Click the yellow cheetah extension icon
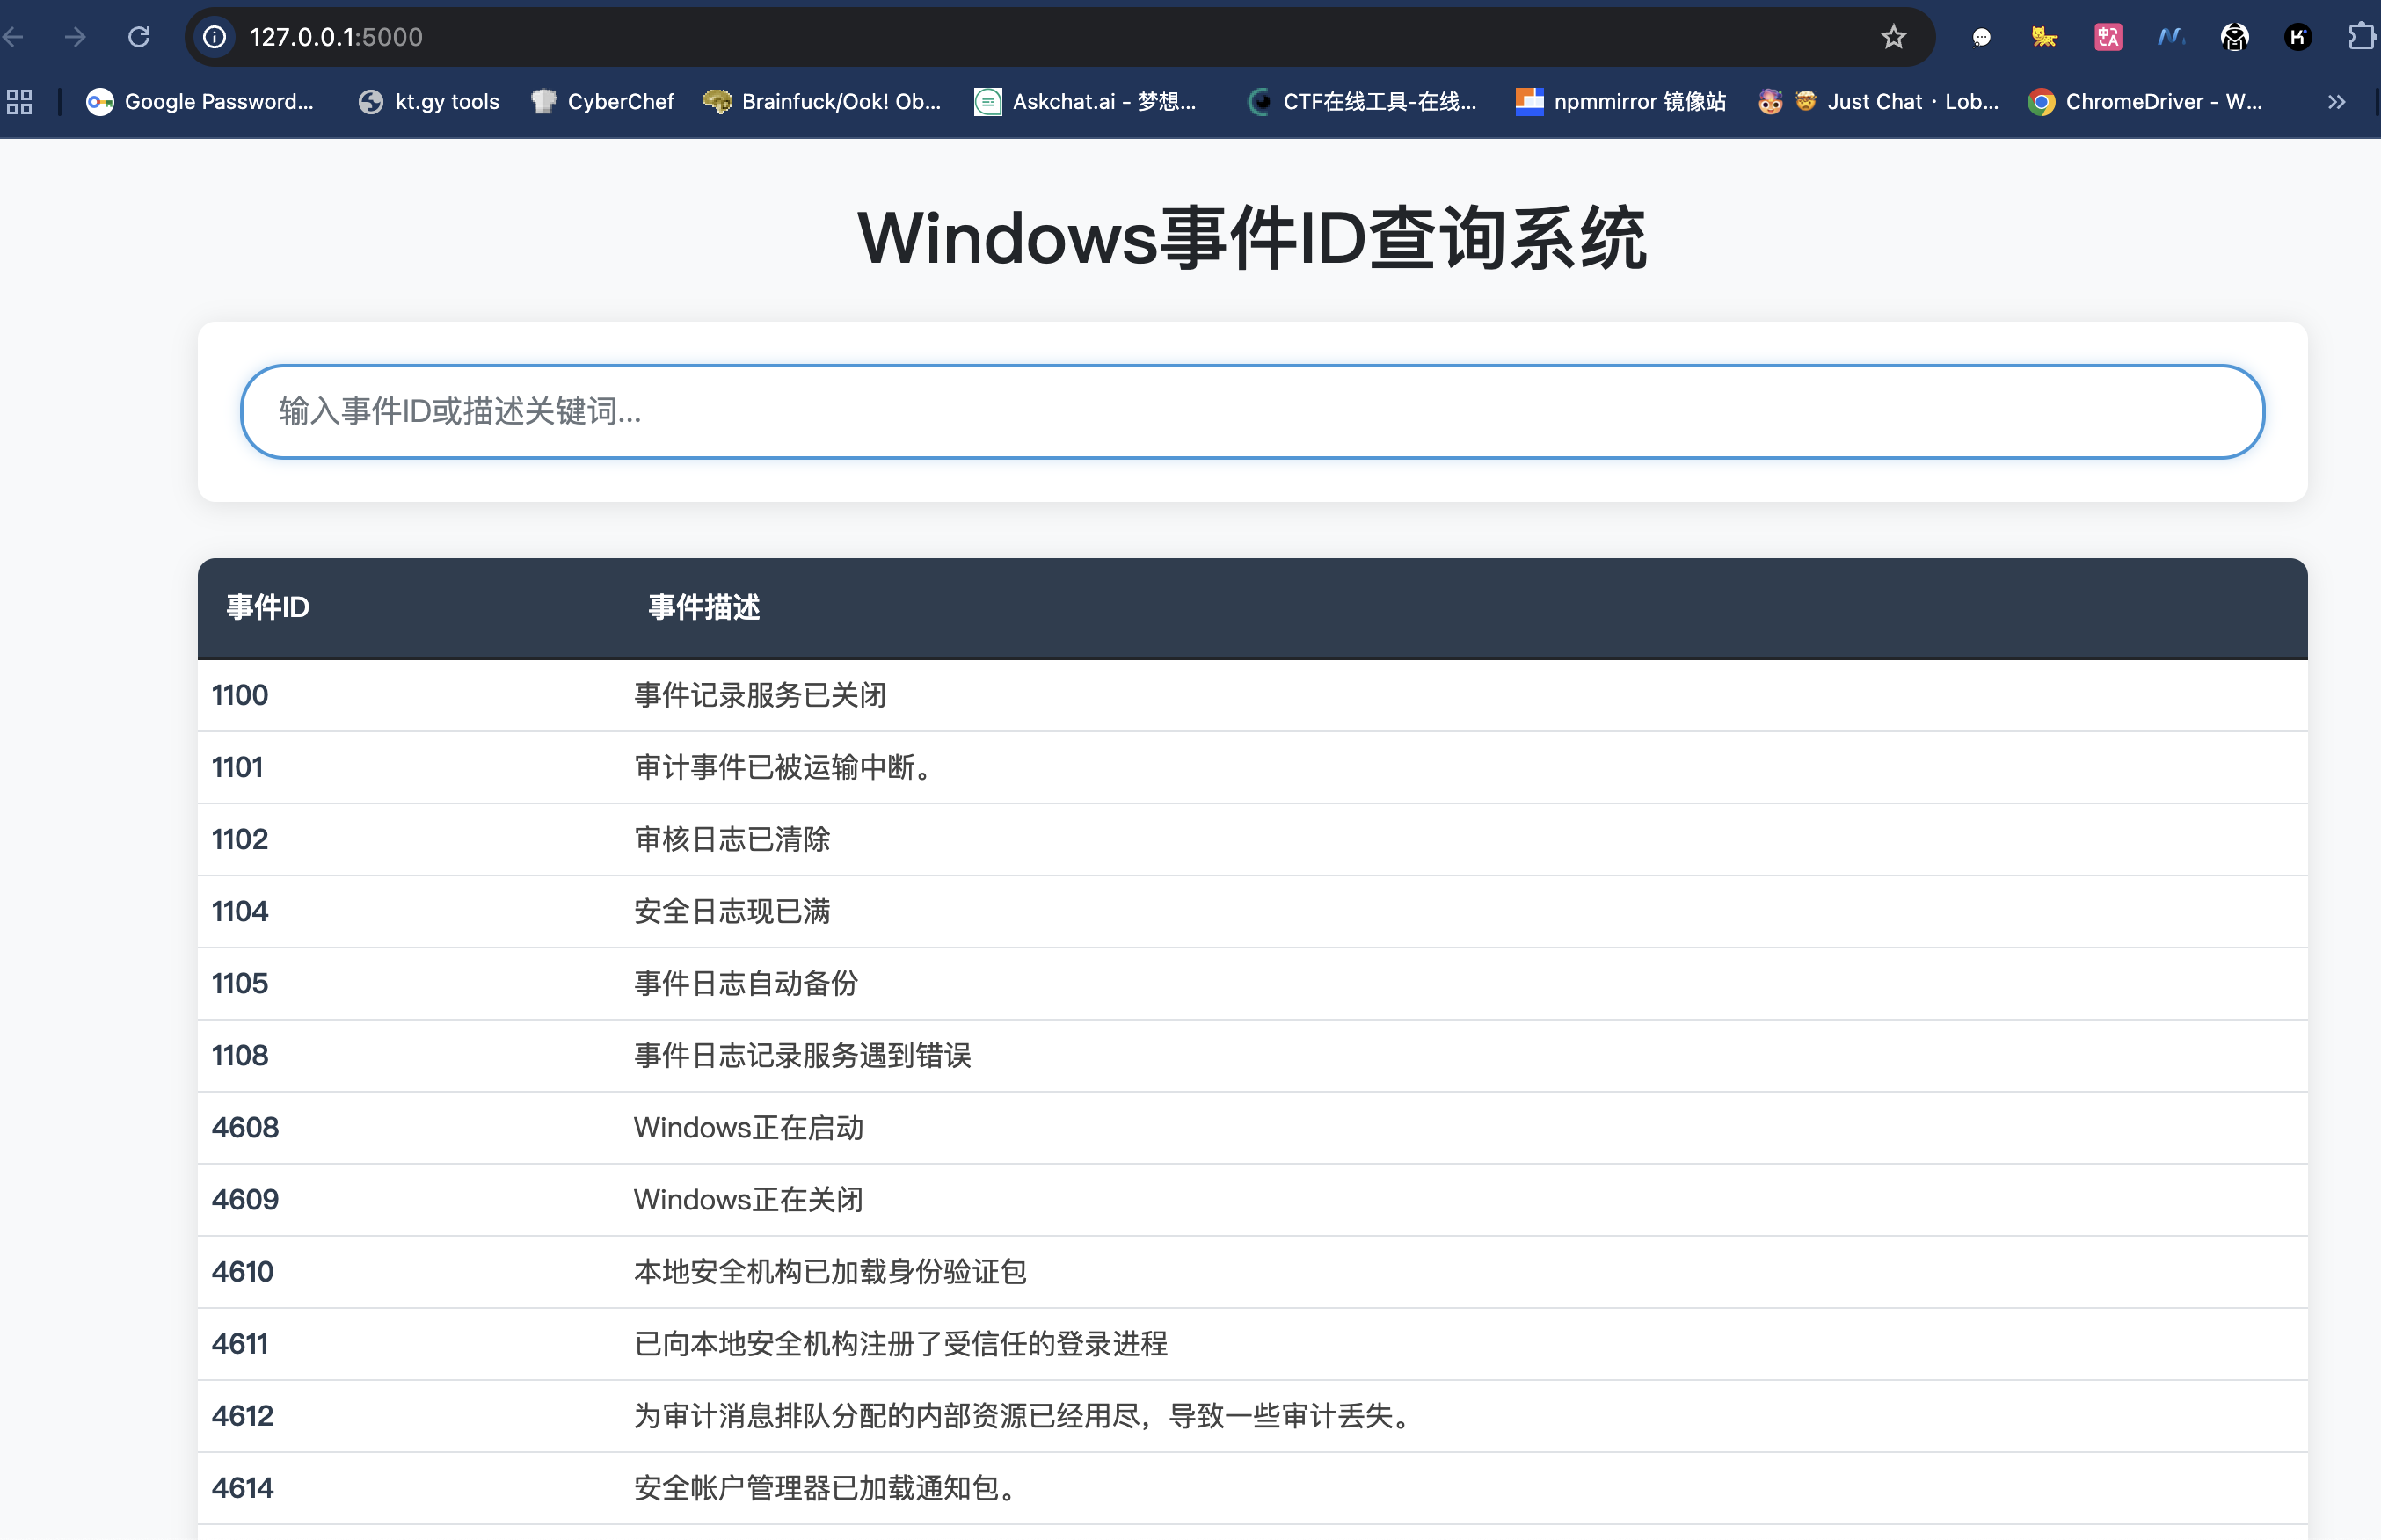The width and height of the screenshot is (2381, 1540). 2044,37
